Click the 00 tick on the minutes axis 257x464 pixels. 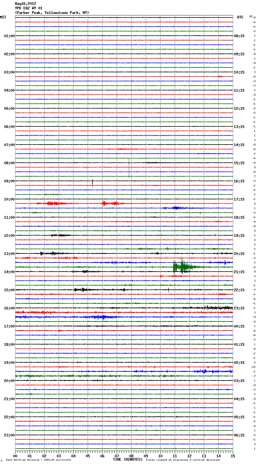(x=15, y=456)
